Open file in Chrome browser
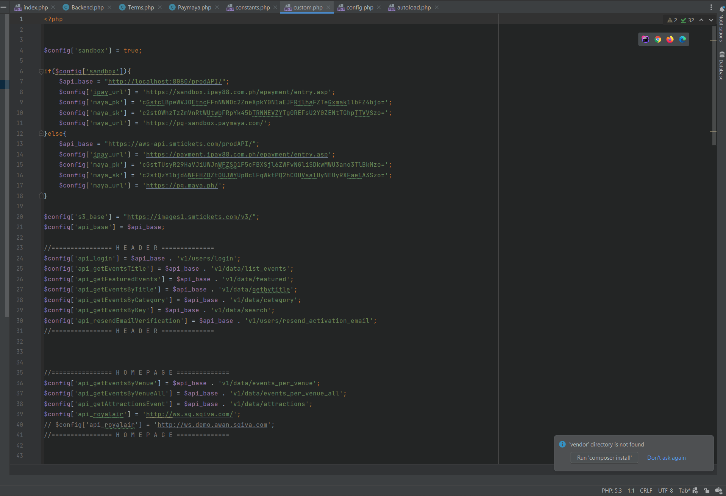 658,39
